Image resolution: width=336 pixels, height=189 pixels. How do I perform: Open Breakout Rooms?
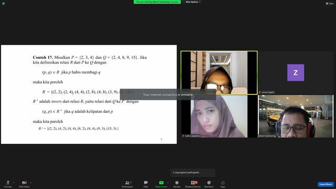(193, 184)
